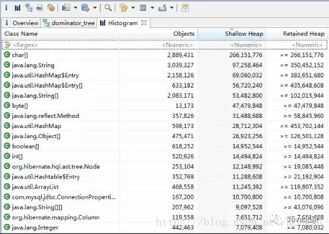Image resolution: width=329 pixels, height=234 pixels.
Task: Select the com.mysql.jdbc.ConnectionProperti... class name
Action: 64,197
